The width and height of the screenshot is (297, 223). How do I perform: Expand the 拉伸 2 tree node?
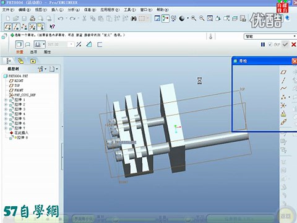(6, 105)
